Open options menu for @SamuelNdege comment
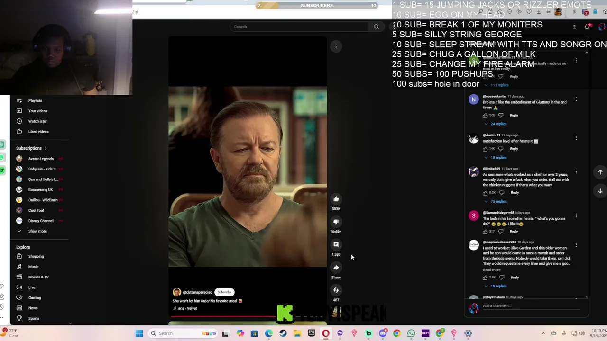 576,215
